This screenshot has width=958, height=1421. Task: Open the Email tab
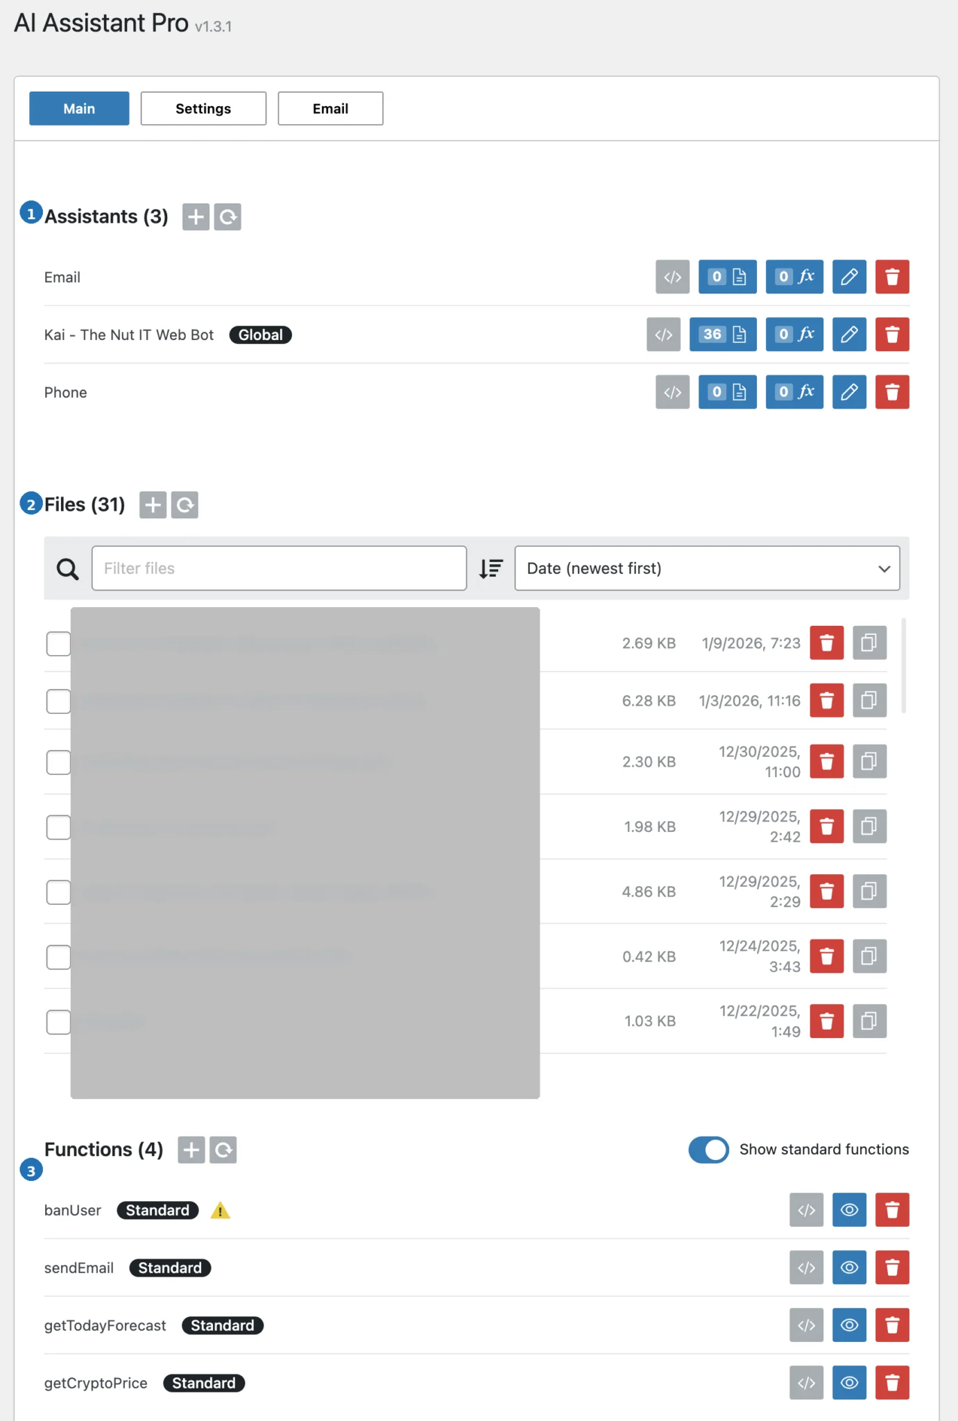click(x=330, y=109)
